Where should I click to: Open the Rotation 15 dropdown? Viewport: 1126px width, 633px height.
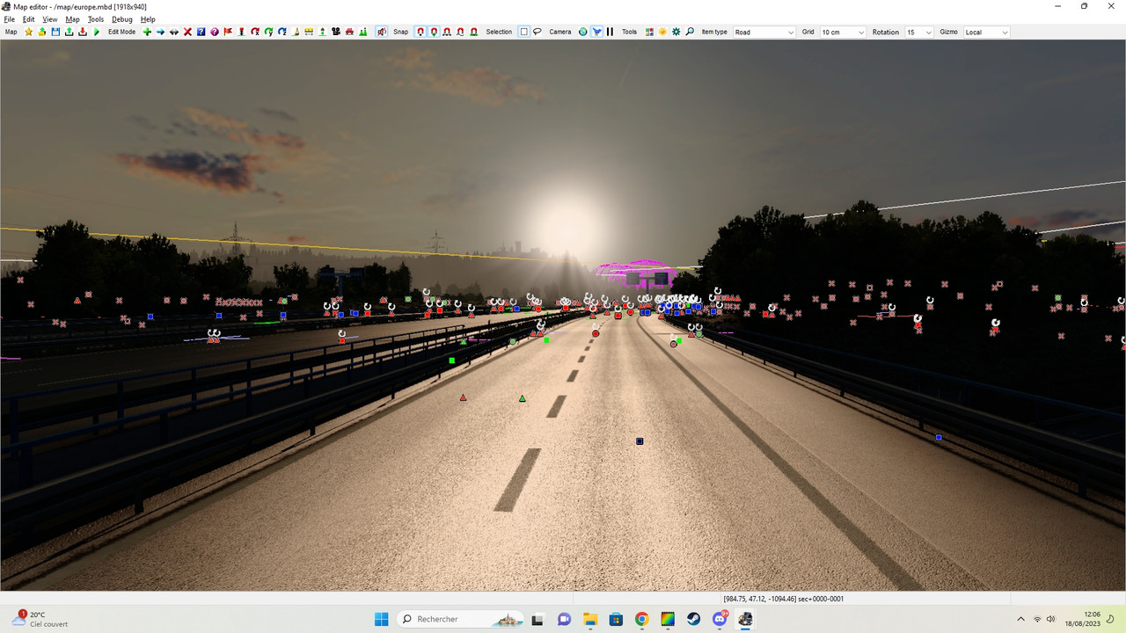click(918, 32)
